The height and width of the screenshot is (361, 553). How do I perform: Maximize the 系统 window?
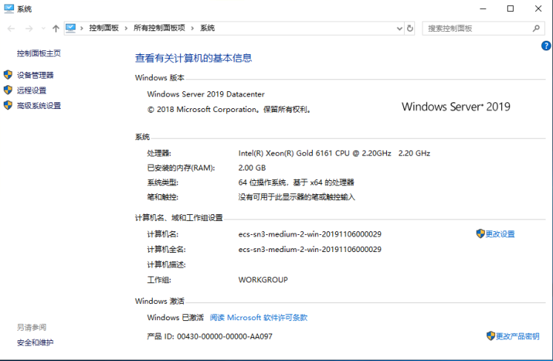[510, 8]
